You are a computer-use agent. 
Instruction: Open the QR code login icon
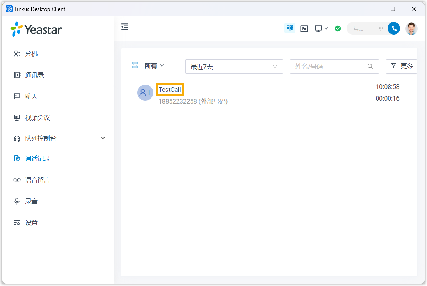point(289,28)
